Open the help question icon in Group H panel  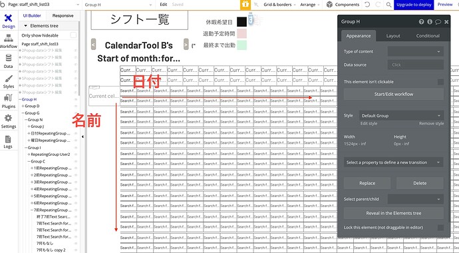click(421, 22)
